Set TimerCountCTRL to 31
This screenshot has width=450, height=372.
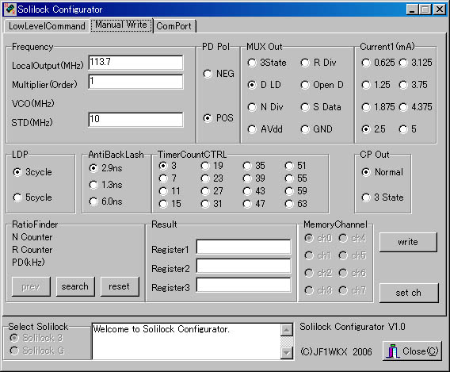click(212, 204)
